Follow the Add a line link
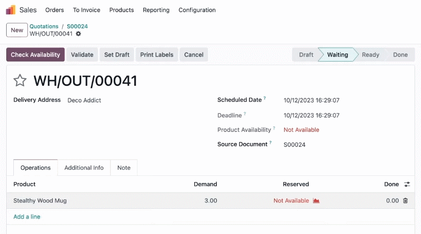The height and width of the screenshot is (234, 421). click(27, 216)
